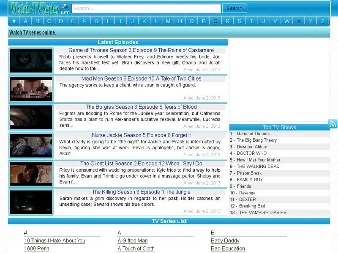Select letter G in alphabet bar
Image resolution: width=338 pixels, height=253 pixels.
(97, 21)
